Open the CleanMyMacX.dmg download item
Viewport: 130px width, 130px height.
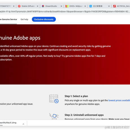(8, 123)
